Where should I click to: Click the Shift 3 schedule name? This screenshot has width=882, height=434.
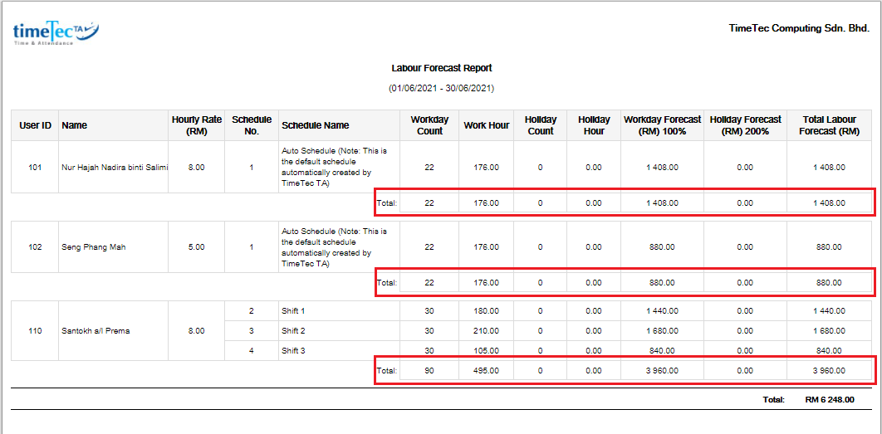tap(293, 351)
